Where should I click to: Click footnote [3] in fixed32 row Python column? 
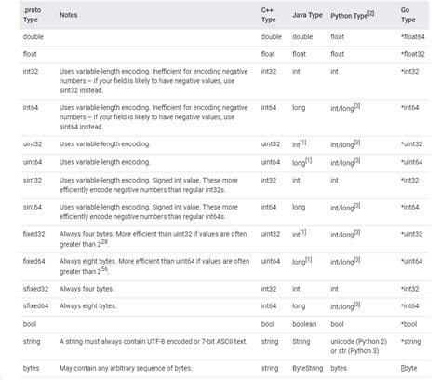(x=357, y=232)
